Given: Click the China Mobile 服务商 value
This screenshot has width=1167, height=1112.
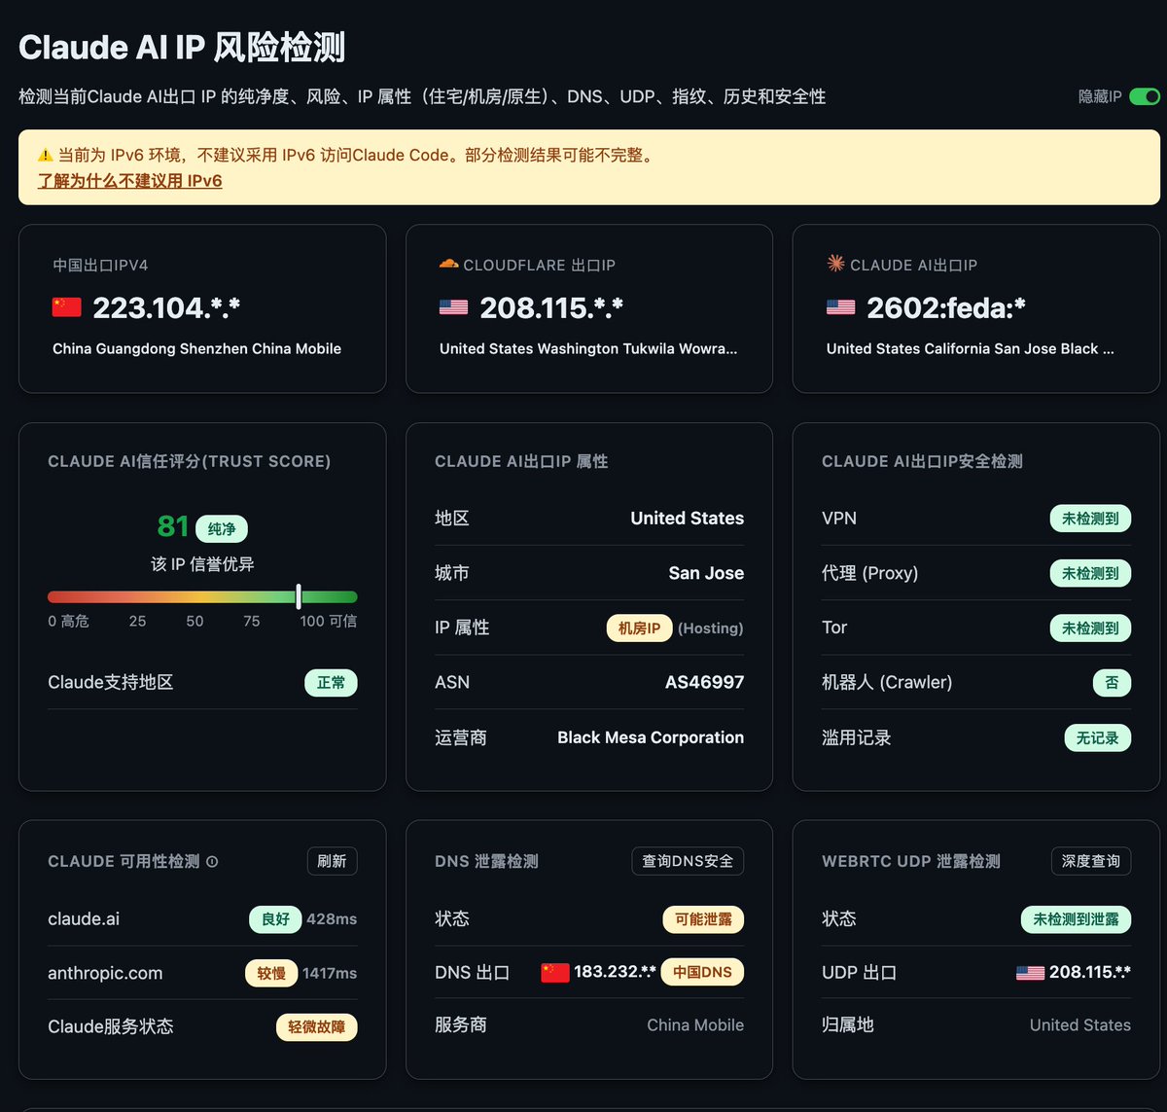Looking at the screenshot, I should pyautogui.click(x=695, y=1025).
